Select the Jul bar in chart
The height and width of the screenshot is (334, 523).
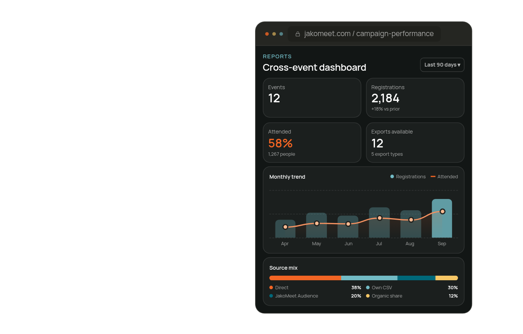pos(379,222)
